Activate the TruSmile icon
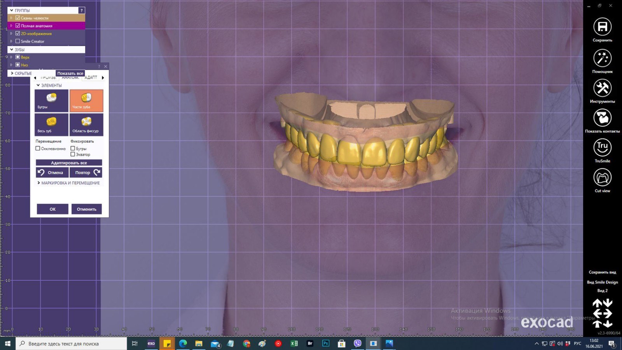Viewport: 622px width, 350px height. pyautogui.click(x=602, y=148)
